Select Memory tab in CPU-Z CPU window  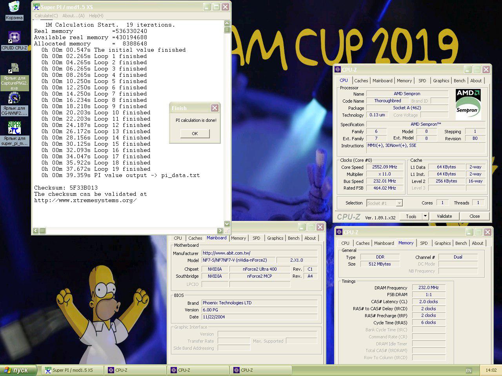[x=404, y=81]
